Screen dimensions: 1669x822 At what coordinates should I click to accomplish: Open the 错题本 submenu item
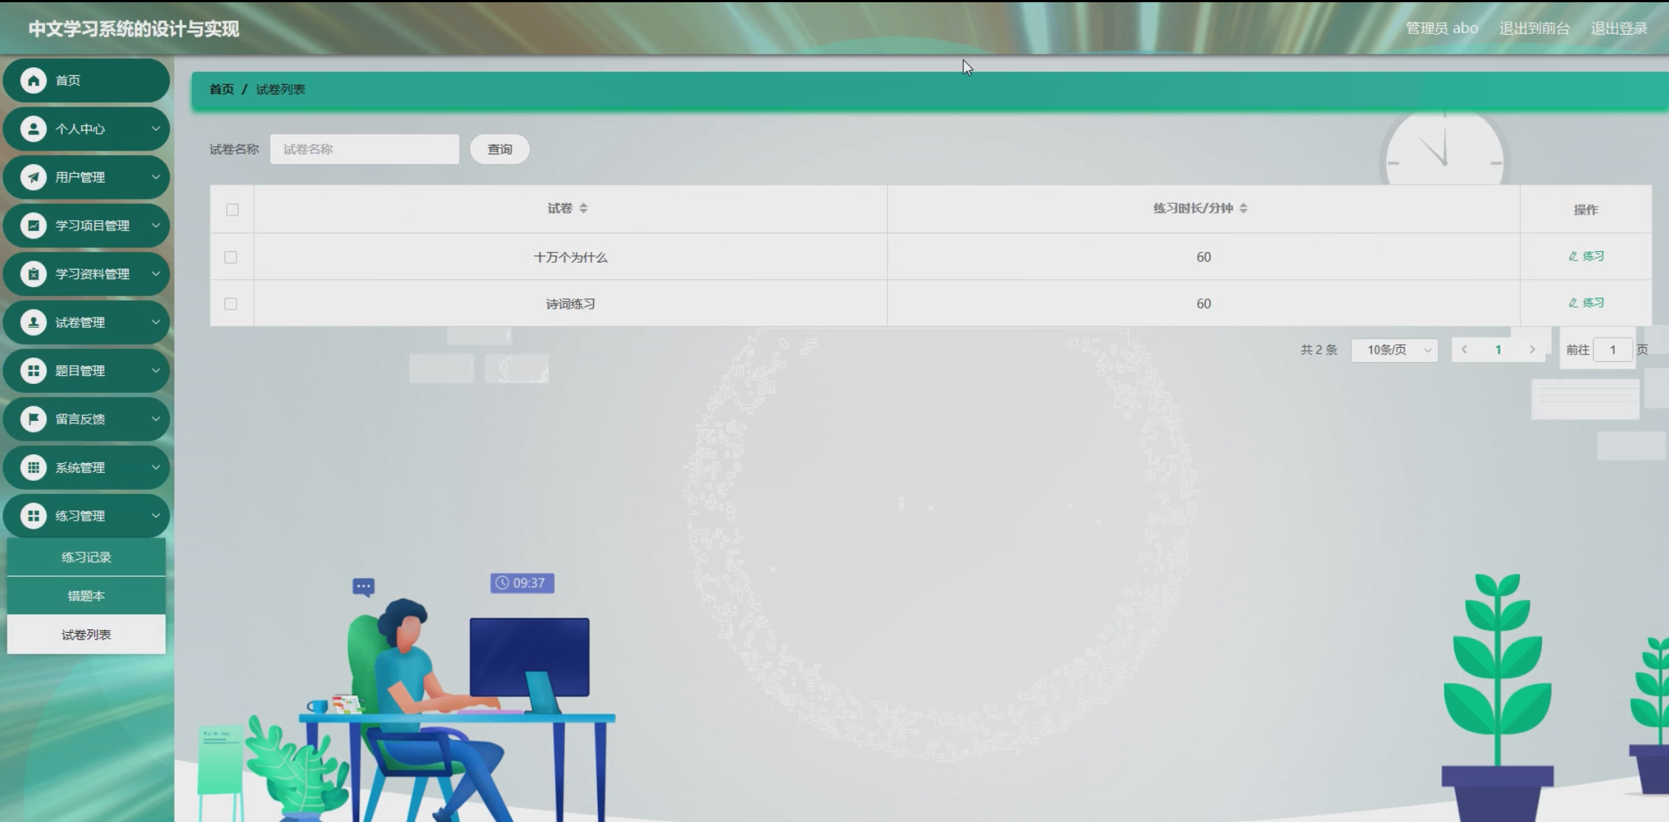(x=86, y=596)
